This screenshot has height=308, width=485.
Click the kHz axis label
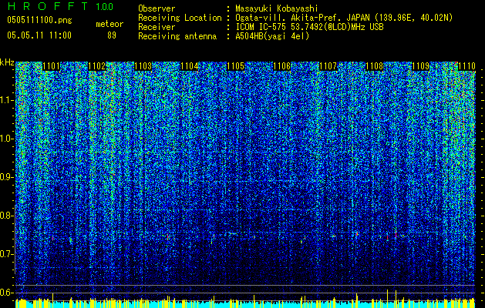[x=7, y=62]
